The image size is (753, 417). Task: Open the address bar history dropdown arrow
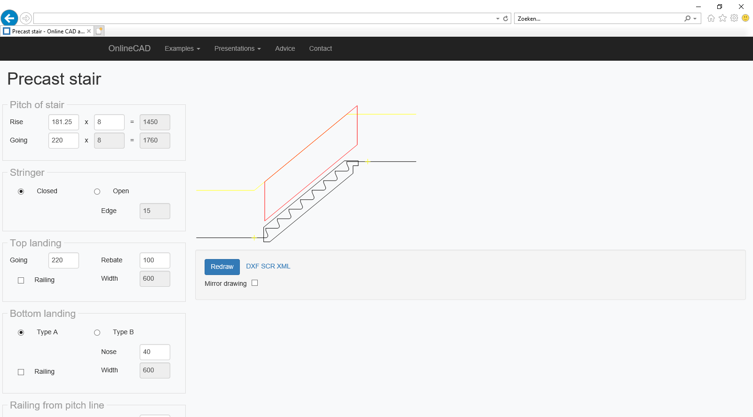point(498,19)
